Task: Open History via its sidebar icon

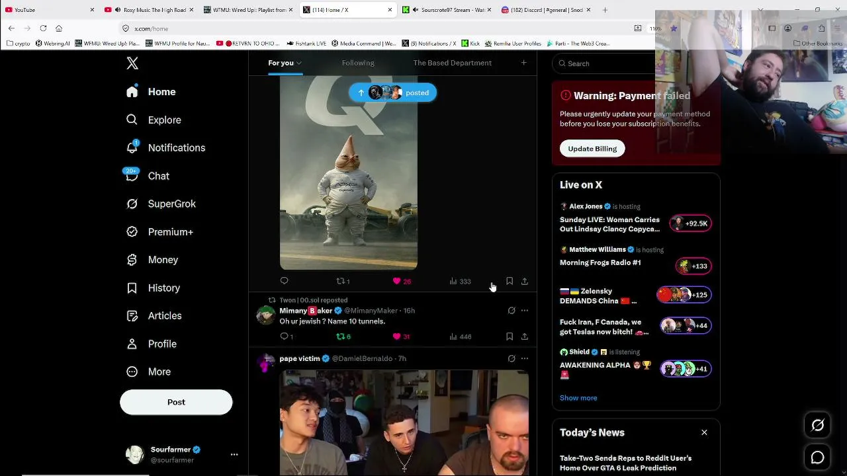Action: point(132,288)
